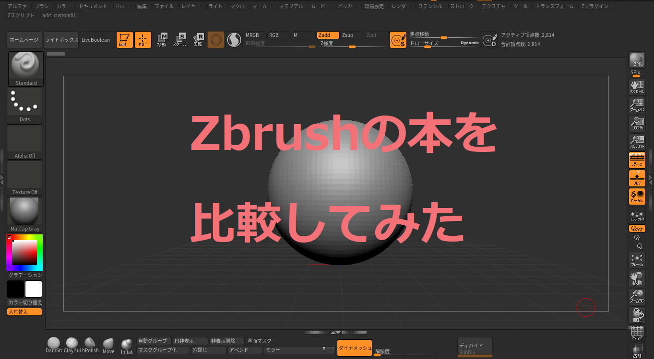Toggle Edit mode button

coord(125,40)
